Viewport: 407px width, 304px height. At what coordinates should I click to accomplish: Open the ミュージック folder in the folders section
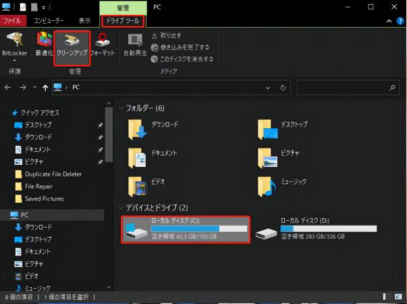tap(282, 186)
